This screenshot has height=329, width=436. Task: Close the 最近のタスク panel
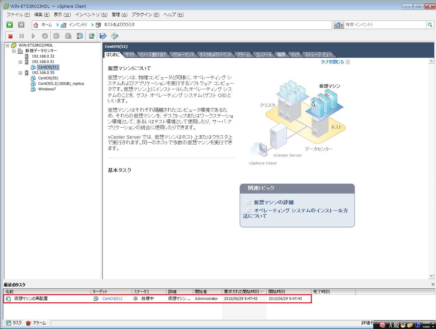pyautogui.click(x=433, y=285)
